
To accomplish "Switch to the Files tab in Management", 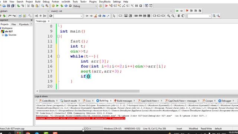I will click(14, 24).
